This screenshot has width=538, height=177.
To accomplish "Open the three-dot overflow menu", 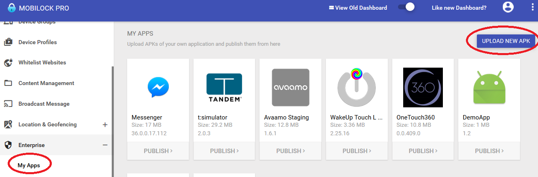I will click(532, 7).
